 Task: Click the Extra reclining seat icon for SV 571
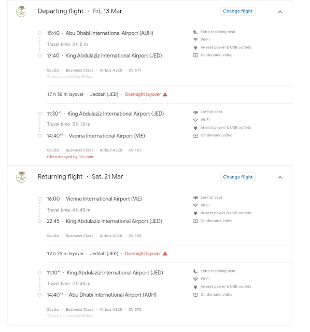195,32
